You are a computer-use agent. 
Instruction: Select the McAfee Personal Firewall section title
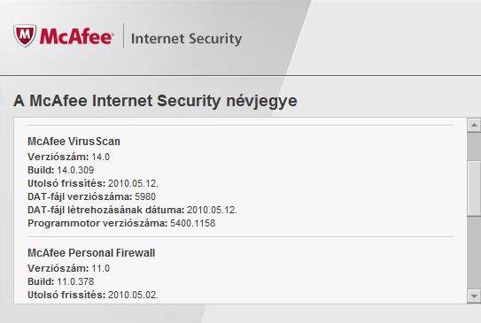pos(91,253)
